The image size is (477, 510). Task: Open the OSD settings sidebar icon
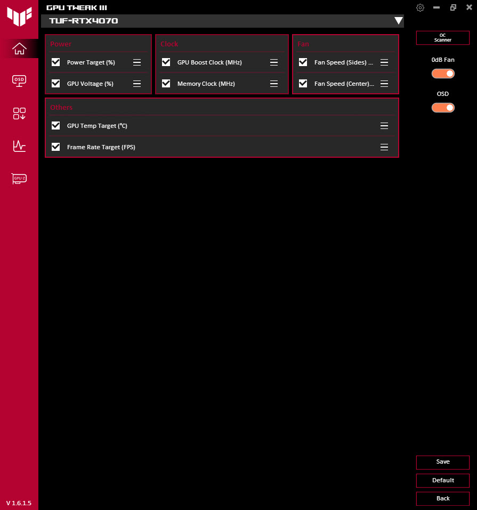[19, 80]
